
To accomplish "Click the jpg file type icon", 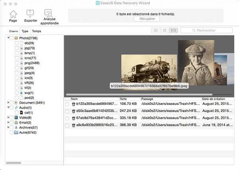I will click(22, 48).
